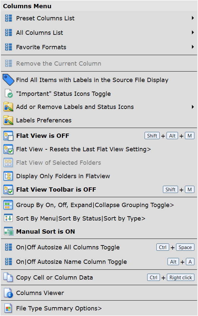Screen dimensions: 198x316
Task: Expand the Preset Columns List submenu arrow
Action: 193,18
